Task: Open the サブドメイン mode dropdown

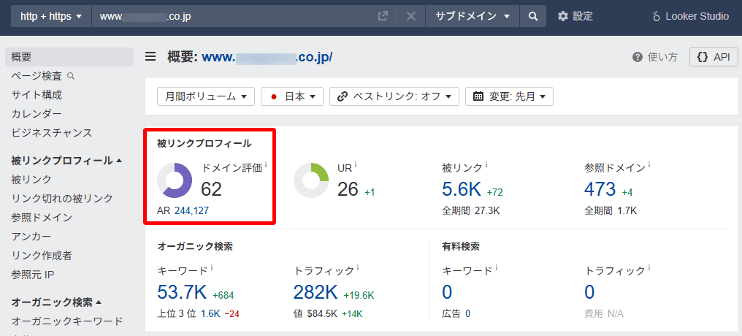Action: coord(473,16)
